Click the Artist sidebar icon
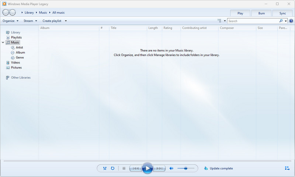This screenshot has height=177, width=295. (x=13, y=48)
